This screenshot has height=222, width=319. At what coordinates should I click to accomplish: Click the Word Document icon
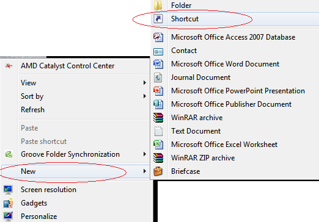158,64
